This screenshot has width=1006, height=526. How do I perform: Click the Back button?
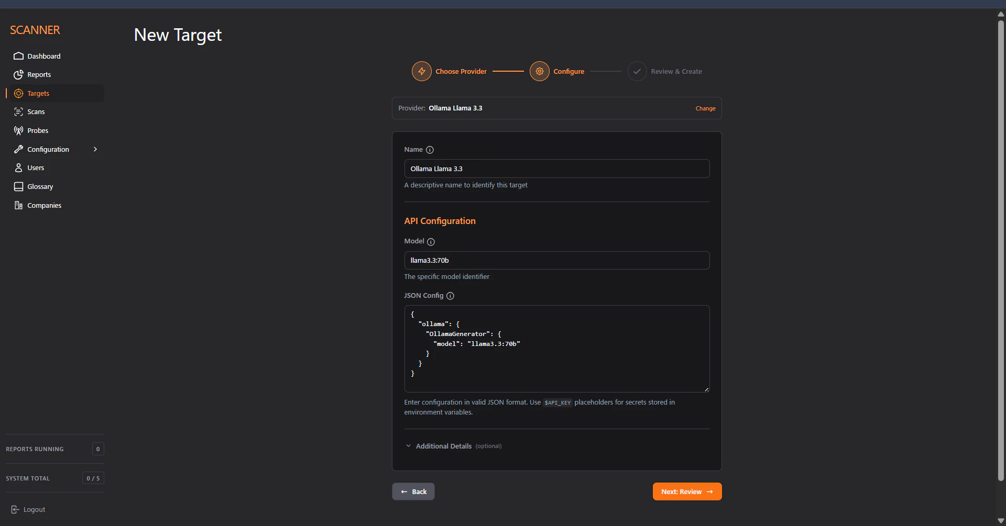413,491
